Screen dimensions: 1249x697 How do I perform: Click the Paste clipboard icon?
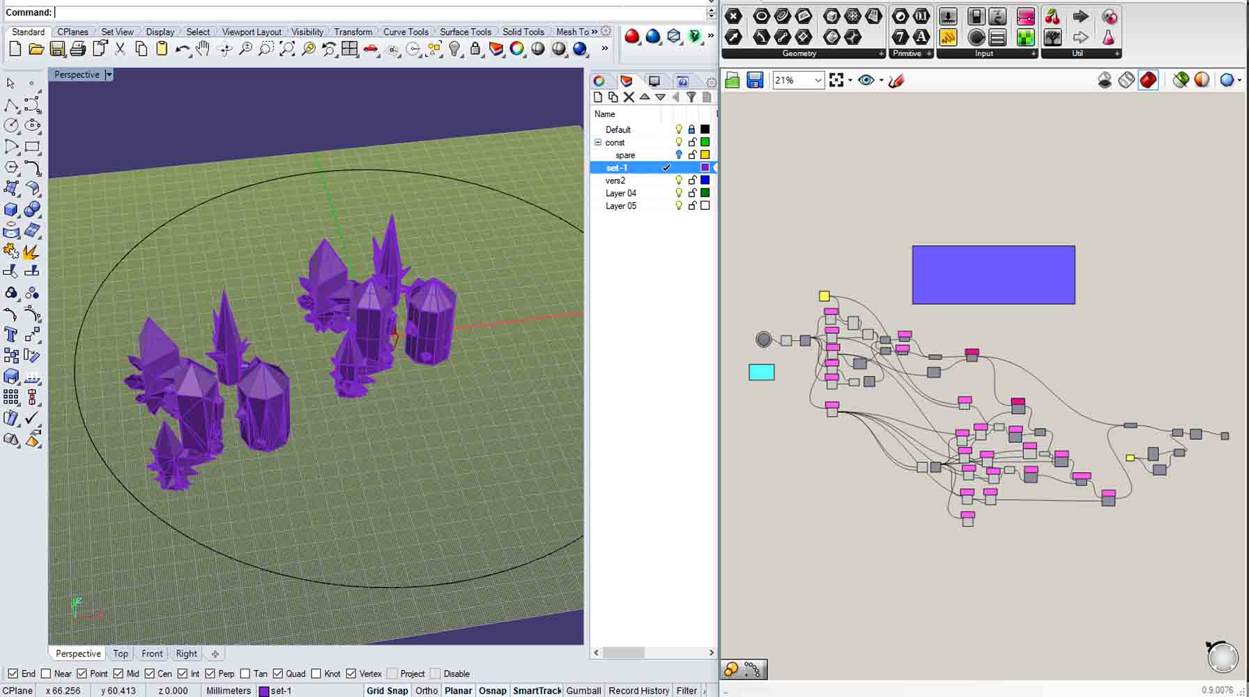(162, 49)
